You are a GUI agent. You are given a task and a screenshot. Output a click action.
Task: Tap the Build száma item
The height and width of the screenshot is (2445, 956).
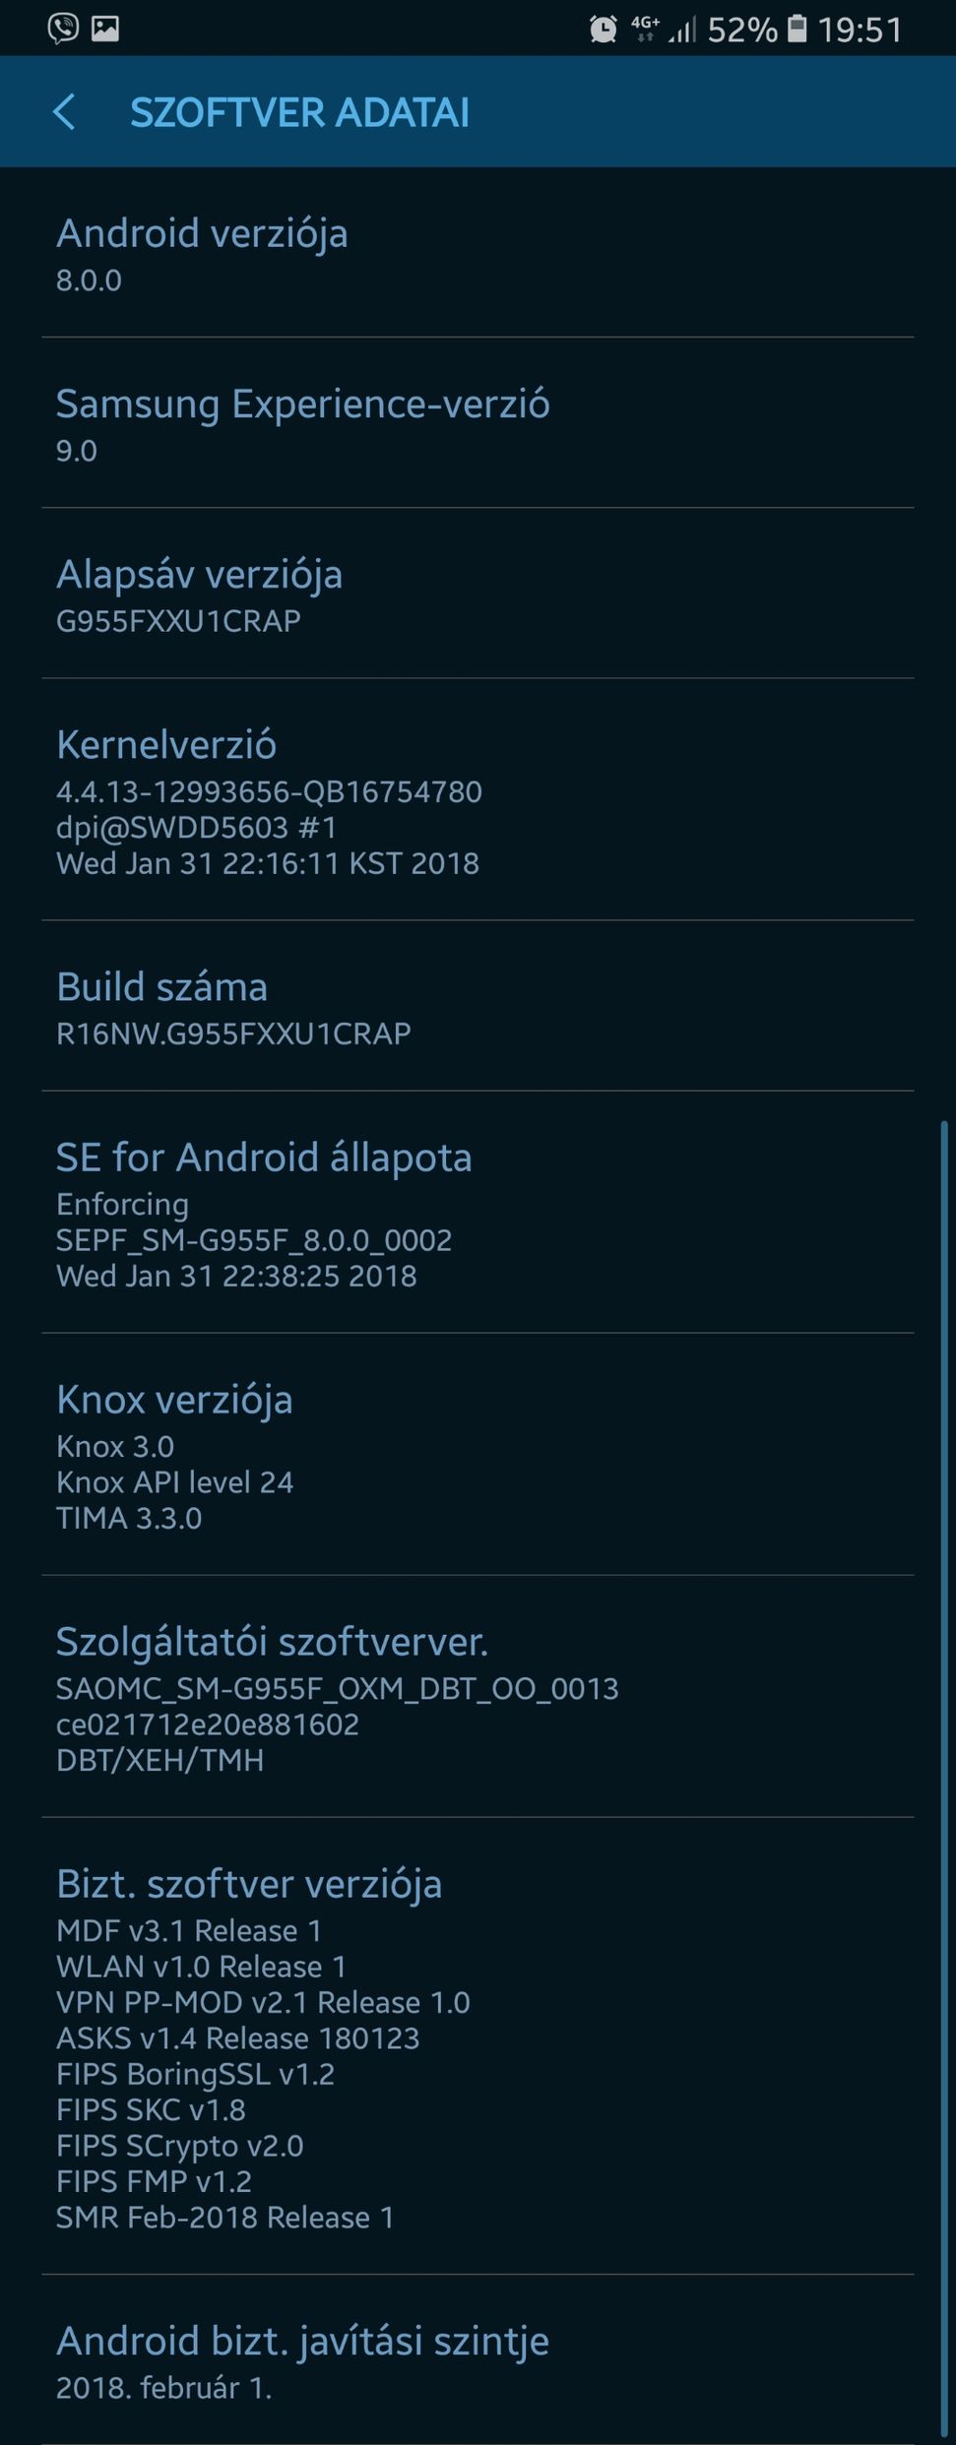(x=478, y=1006)
